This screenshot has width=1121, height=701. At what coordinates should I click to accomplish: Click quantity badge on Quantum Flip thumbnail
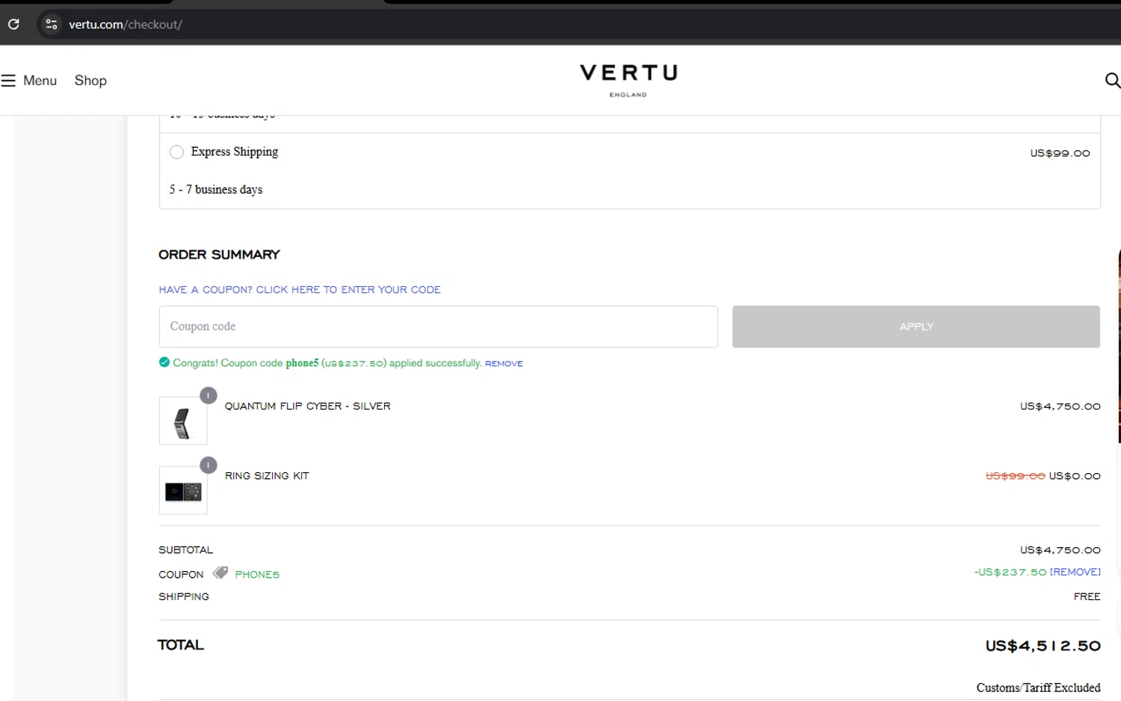(x=209, y=395)
